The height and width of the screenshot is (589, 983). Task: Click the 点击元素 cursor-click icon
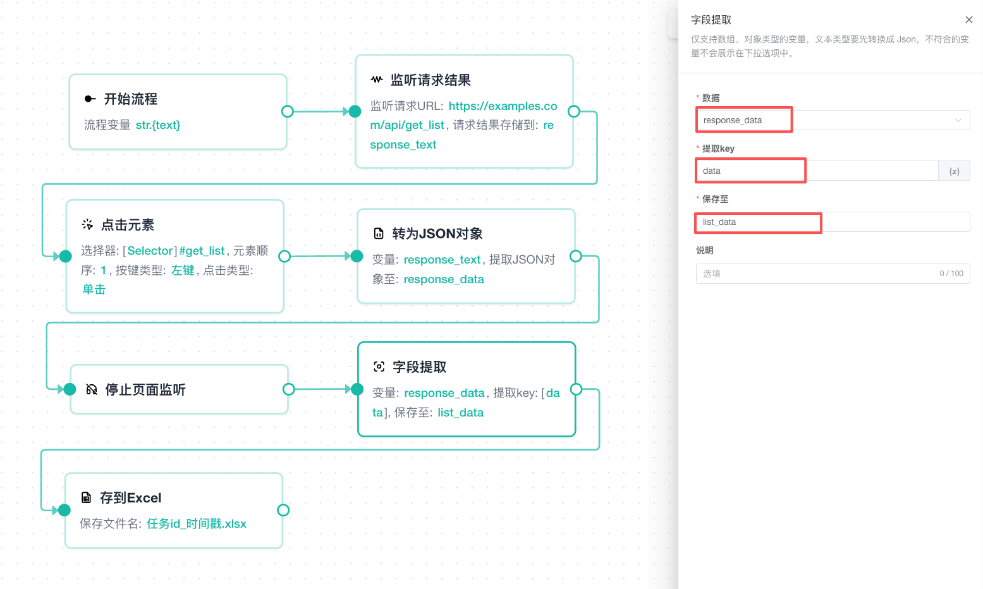click(87, 224)
